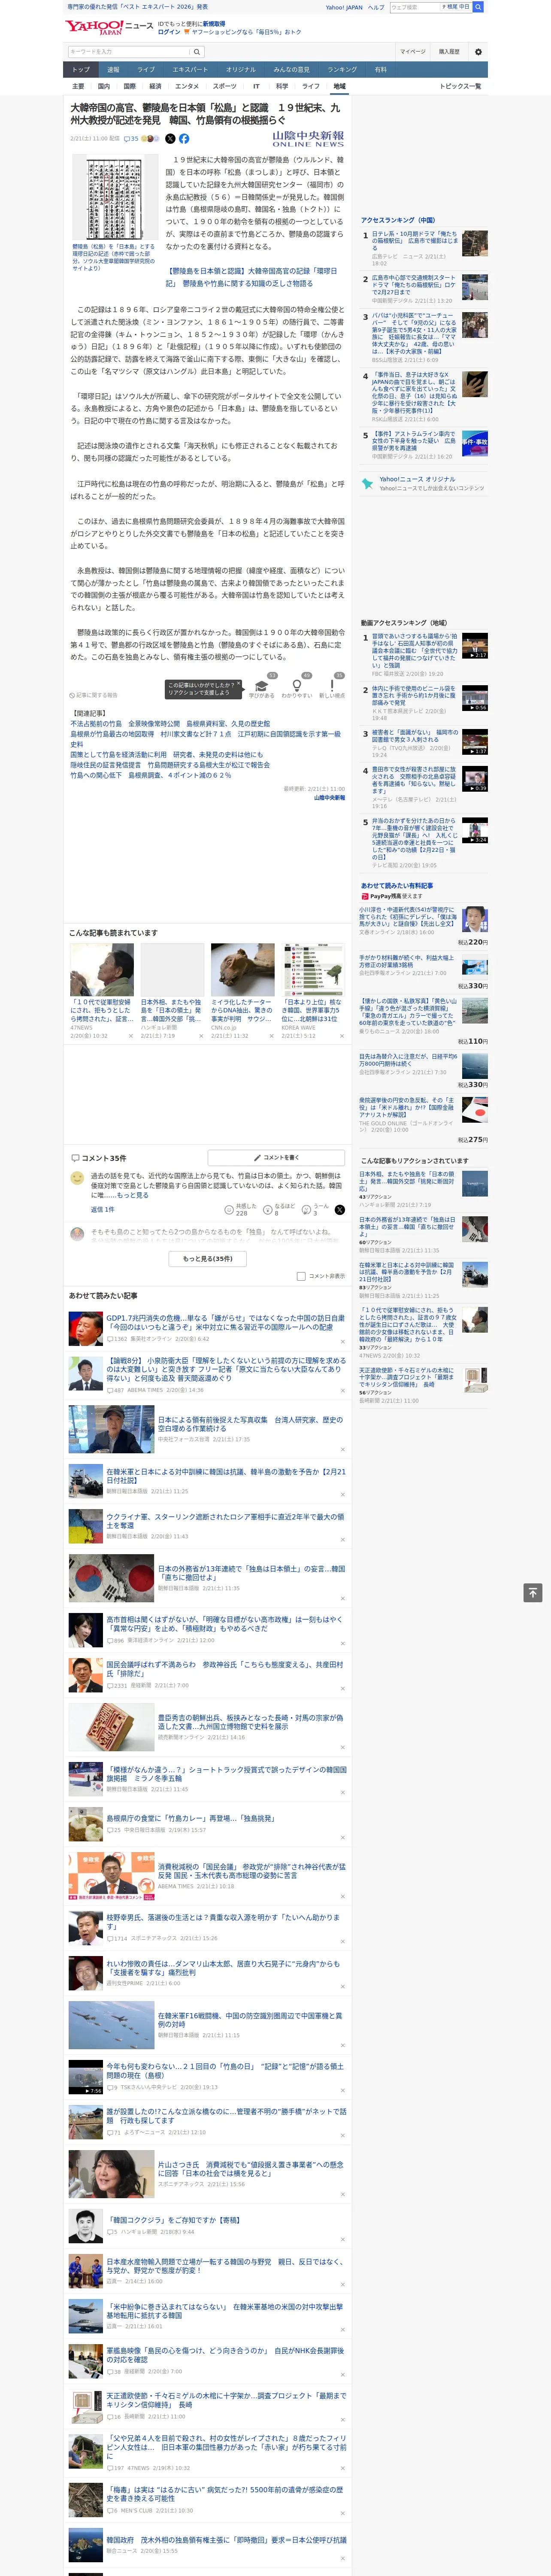The height and width of the screenshot is (2576, 551).
Task: Focus the top web search field
Action: (x=415, y=7)
